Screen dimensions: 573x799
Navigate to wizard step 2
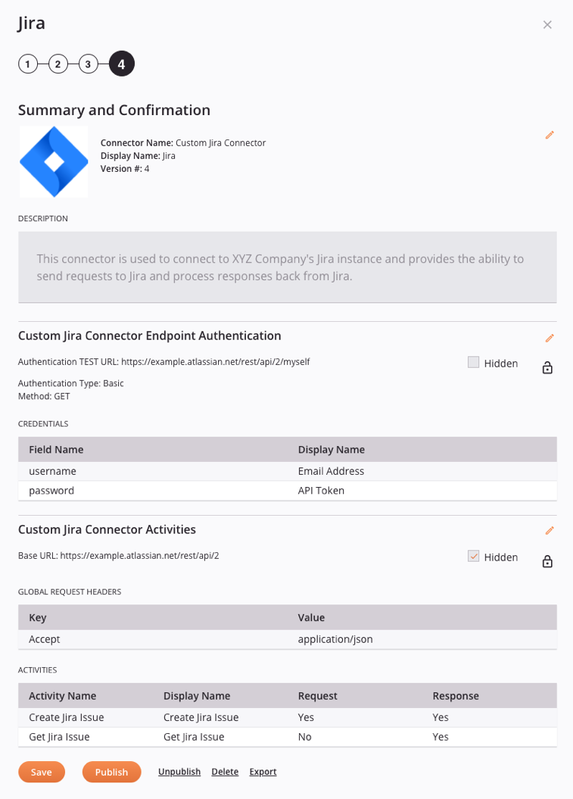[x=58, y=64]
